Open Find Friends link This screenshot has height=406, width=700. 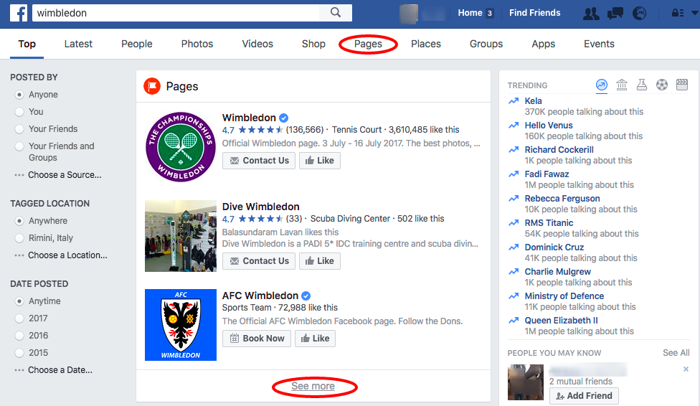[535, 13]
